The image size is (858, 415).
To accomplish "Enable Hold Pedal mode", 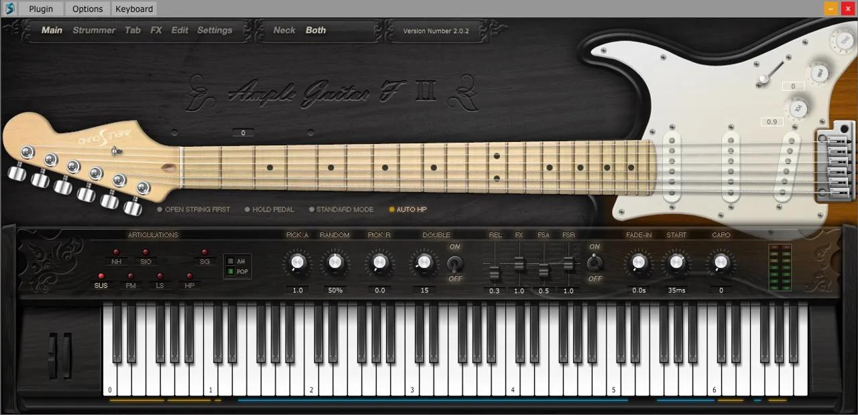I will tap(269, 210).
